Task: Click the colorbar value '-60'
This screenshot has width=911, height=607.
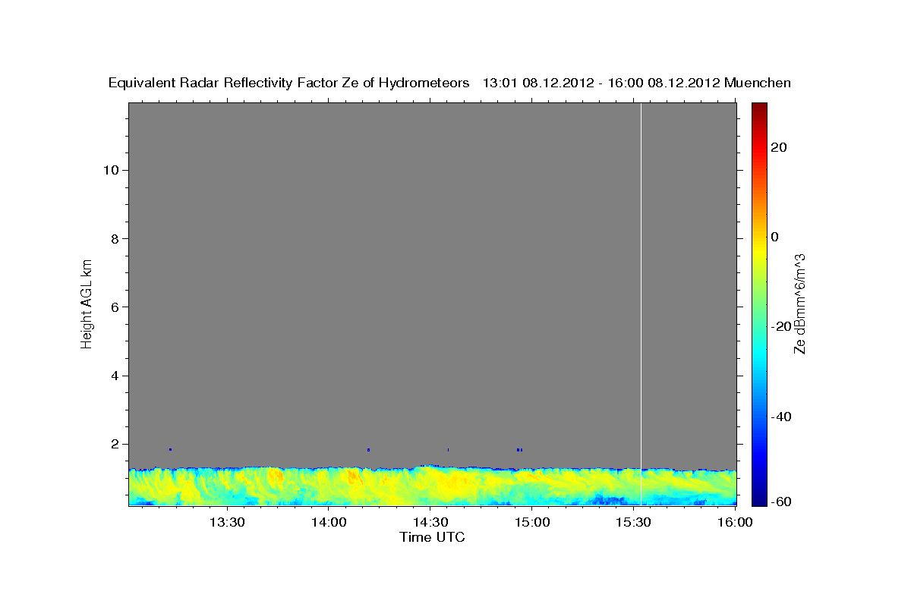Action: 780,502
